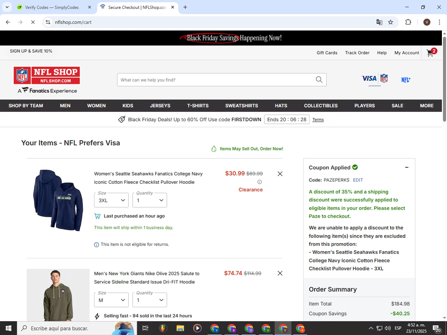Open the Giants hoodie Quantity dropdown

[x=150, y=300]
